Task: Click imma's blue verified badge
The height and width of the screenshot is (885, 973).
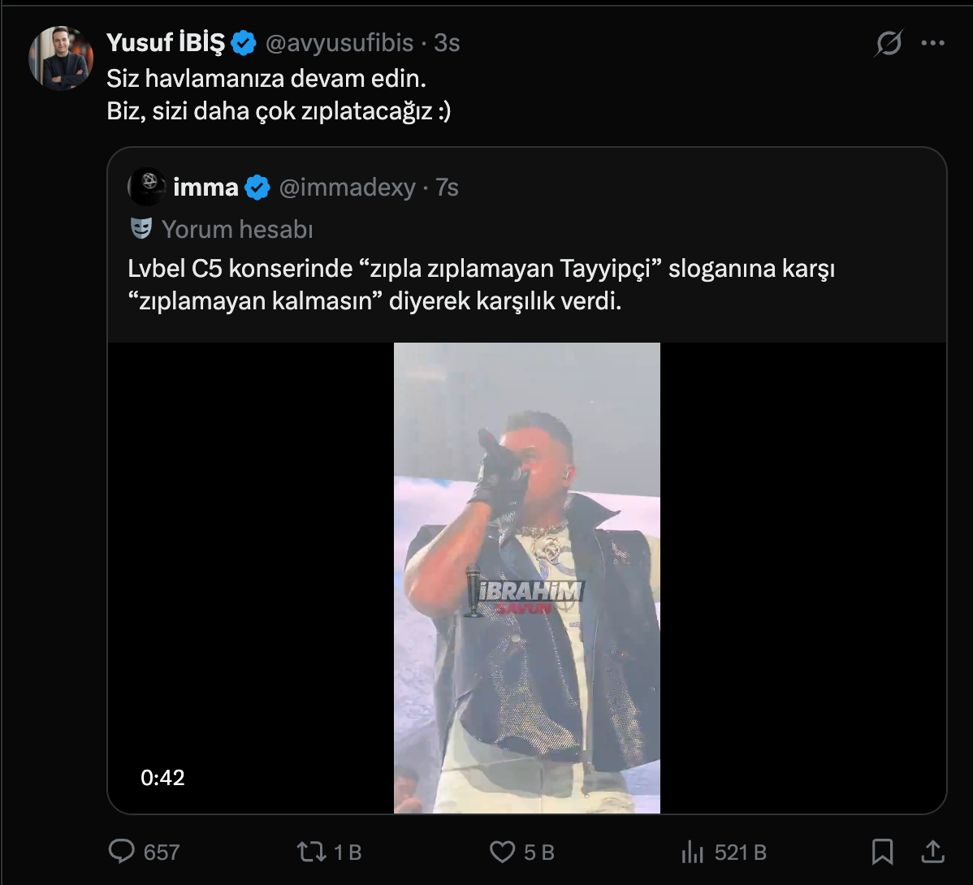Action: coord(257,188)
